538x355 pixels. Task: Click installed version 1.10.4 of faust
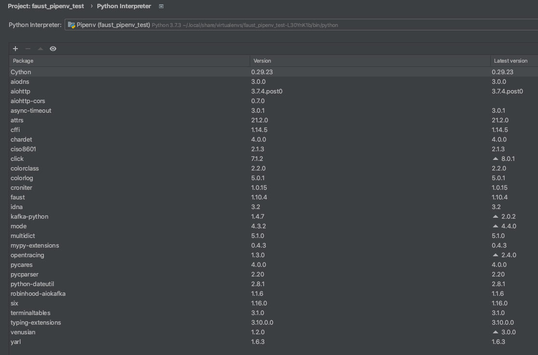tap(259, 197)
